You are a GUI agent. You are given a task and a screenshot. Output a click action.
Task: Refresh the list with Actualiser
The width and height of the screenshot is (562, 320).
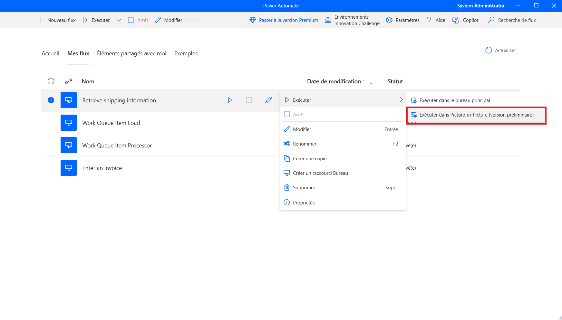(x=500, y=50)
